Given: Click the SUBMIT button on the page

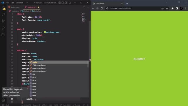Looking at the screenshot, I should [x=139, y=59].
